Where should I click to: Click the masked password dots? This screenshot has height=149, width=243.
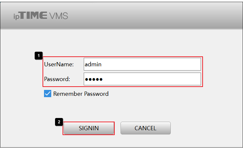[x=94, y=79]
